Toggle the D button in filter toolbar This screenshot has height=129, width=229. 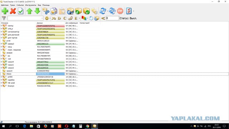tap(59, 18)
